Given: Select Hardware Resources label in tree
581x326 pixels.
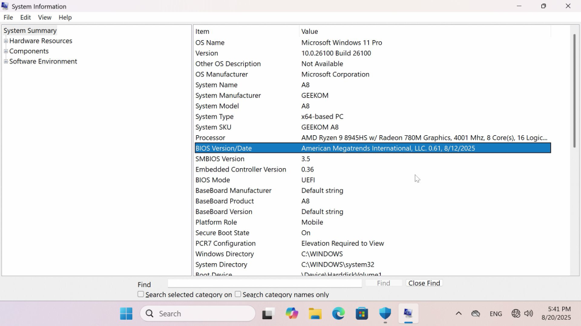Looking at the screenshot, I should pyautogui.click(x=41, y=41).
